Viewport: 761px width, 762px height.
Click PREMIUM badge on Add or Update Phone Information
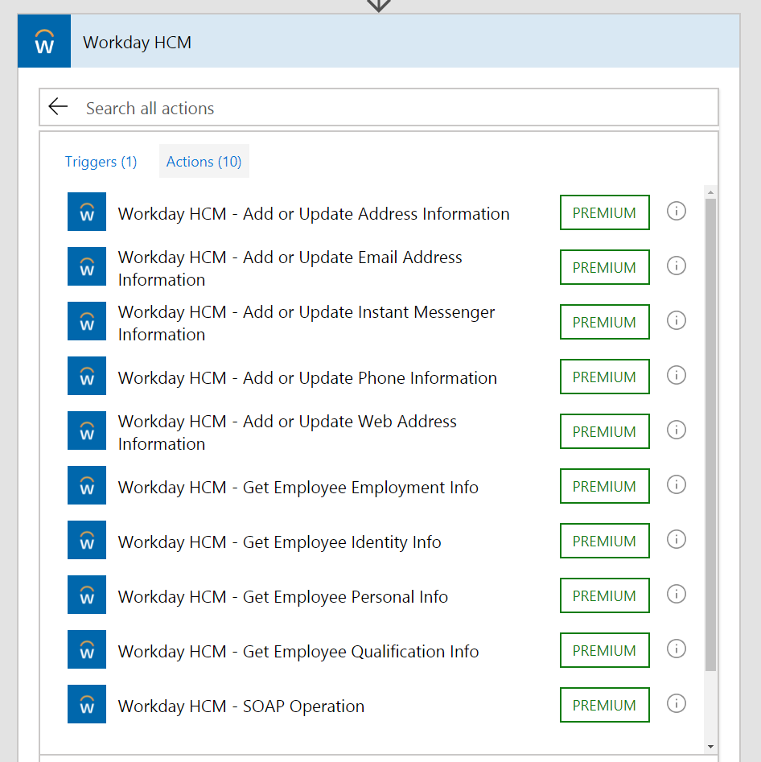coord(604,377)
